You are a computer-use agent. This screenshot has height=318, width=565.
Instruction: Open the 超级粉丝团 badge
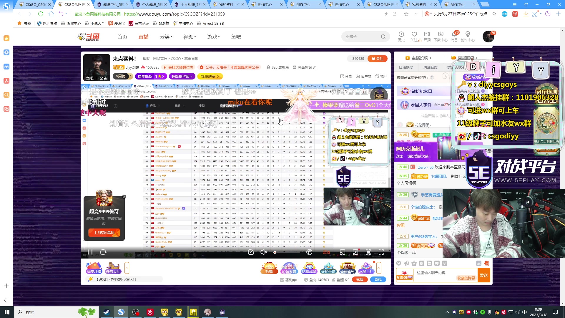point(182,76)
